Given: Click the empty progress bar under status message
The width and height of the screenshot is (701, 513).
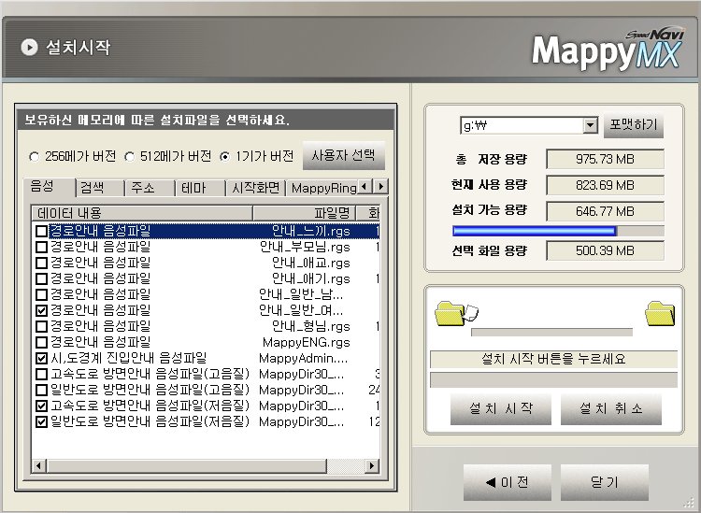Looking at the screenshot, I should coord(553,379).
